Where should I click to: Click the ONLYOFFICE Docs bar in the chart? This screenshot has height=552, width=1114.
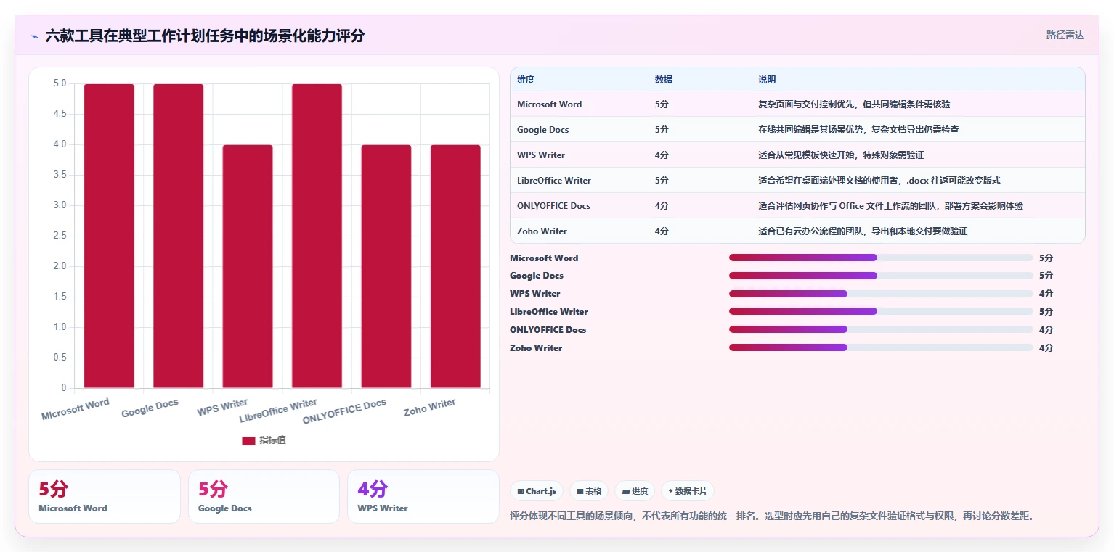386,266
